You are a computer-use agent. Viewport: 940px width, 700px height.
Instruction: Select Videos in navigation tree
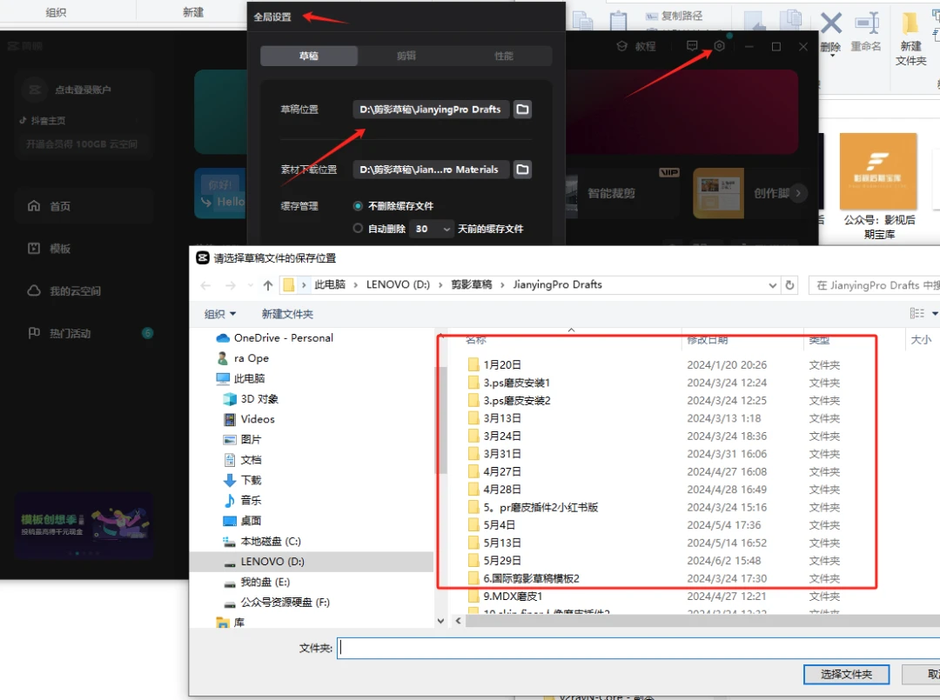pyautogui.click(x=249, y=419)
